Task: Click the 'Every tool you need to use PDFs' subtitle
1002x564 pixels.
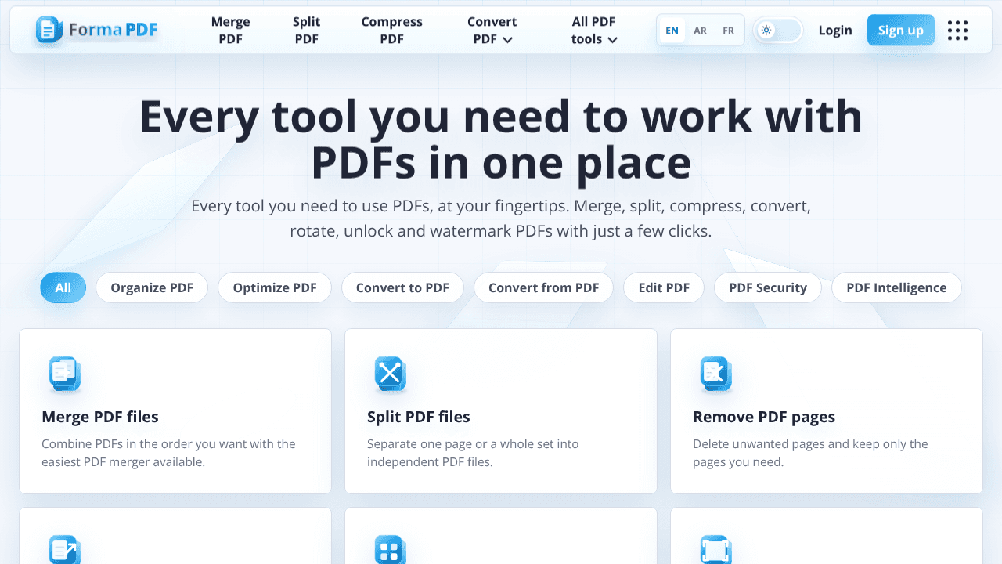Action: click(501, 219)
